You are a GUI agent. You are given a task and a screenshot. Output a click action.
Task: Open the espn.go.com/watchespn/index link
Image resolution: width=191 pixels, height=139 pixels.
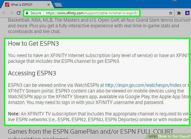coord(143,85)
